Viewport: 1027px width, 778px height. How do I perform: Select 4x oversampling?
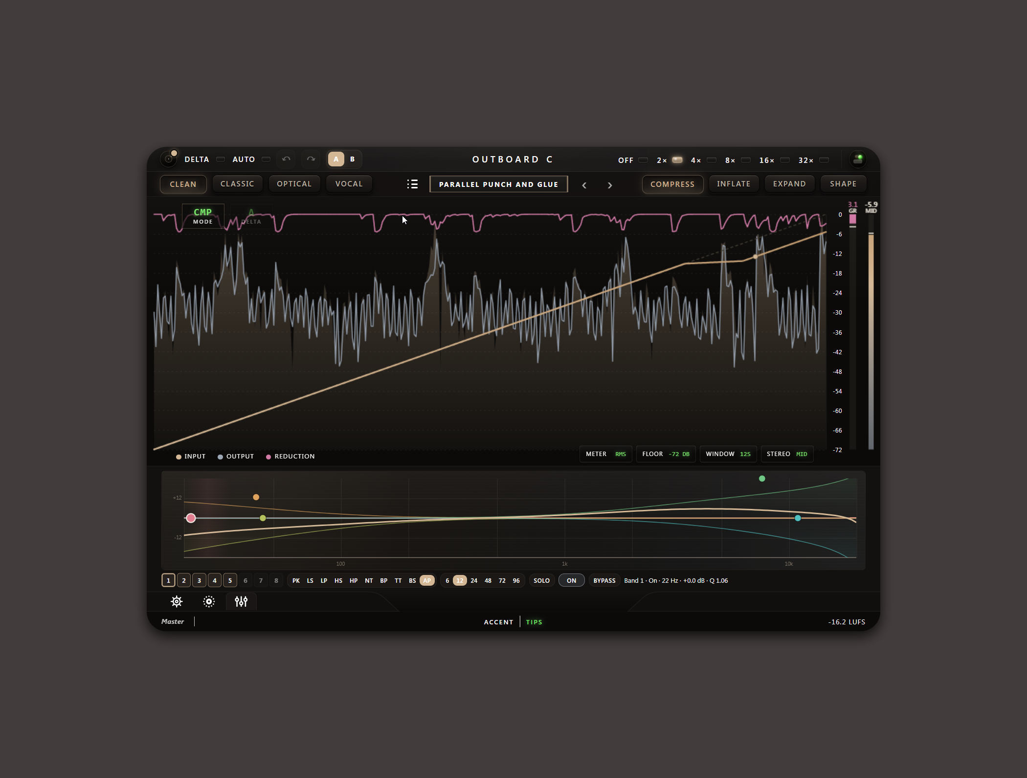point(712,160)
